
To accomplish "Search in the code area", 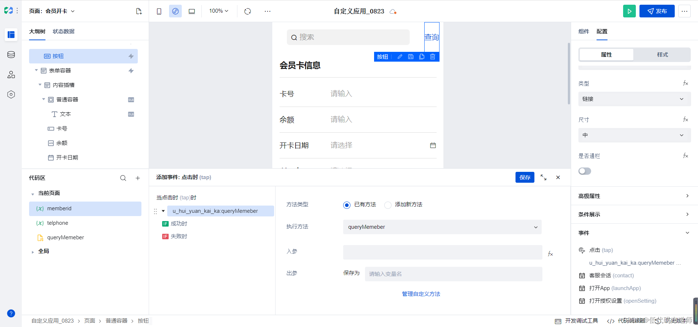I will coord(123,178).
